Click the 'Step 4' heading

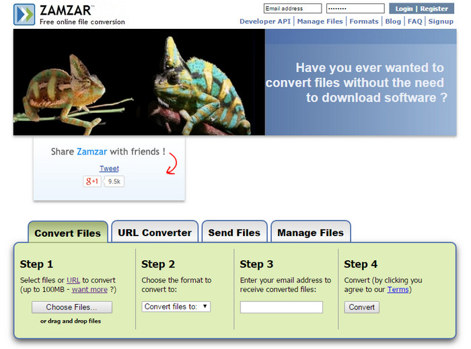click(x=361, y=264)
